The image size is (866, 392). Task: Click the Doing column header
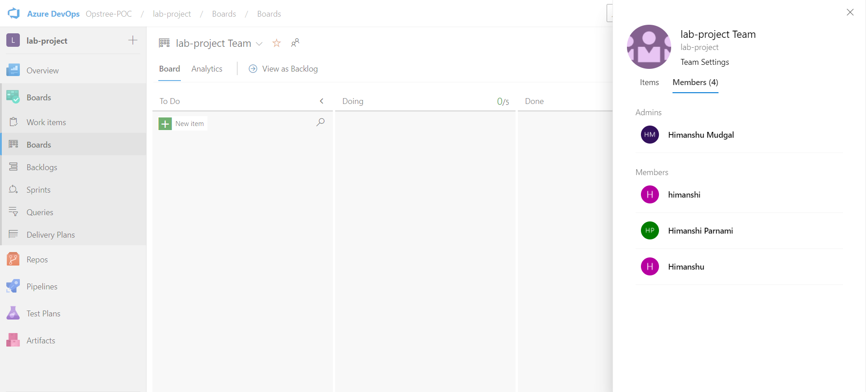353,101
